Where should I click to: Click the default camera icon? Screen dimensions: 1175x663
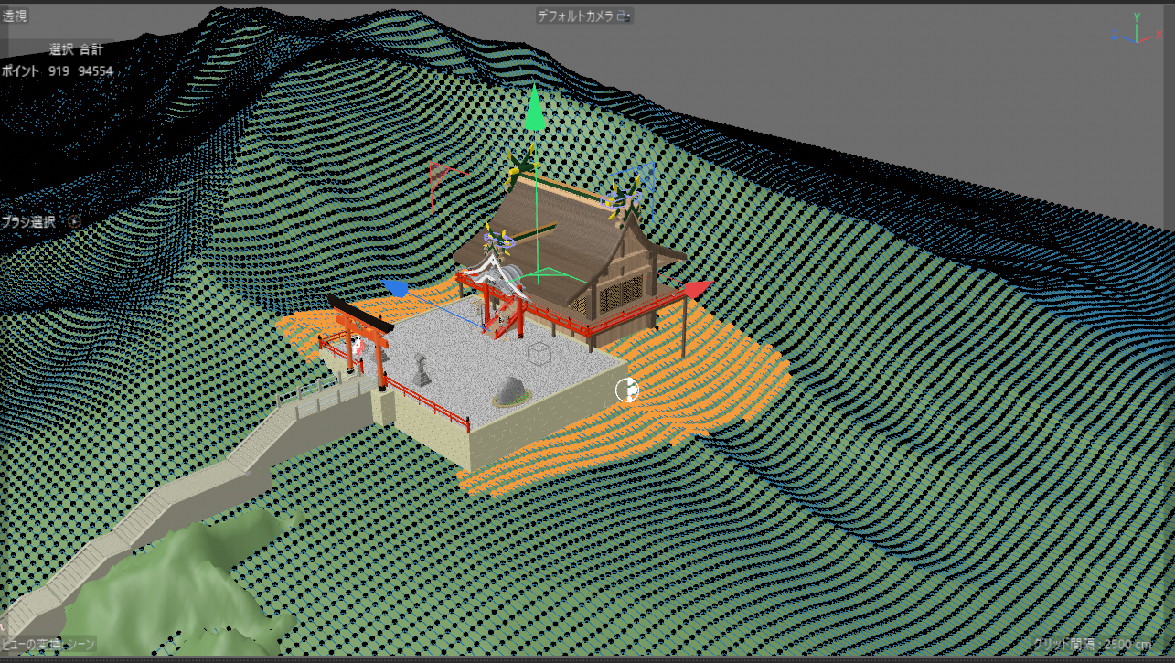(x=623, y=16)
